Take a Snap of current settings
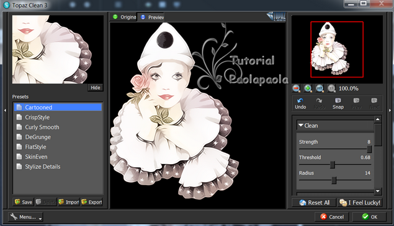 (x=338, y=103)
